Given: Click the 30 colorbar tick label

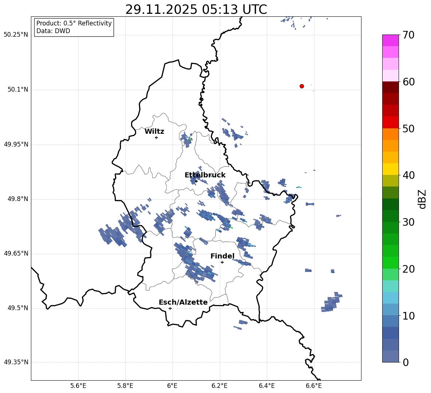Looking at the screenshot, I should pos(408,222).
